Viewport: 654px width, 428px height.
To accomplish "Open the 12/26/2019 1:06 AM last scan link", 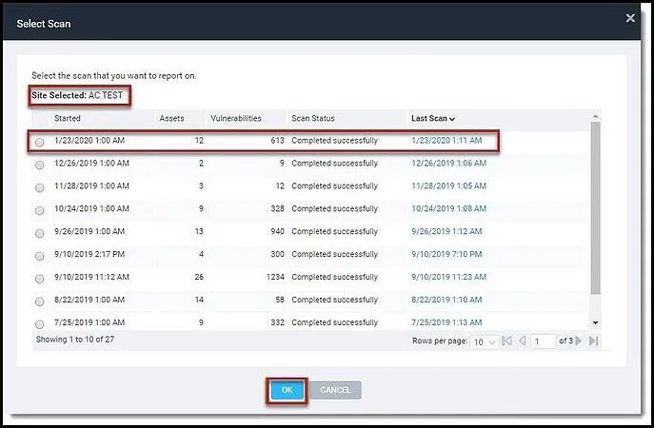I will tap(448, 164).
